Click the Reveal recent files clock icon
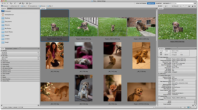This screenshot has width=198, height=110. pos(11,3)
